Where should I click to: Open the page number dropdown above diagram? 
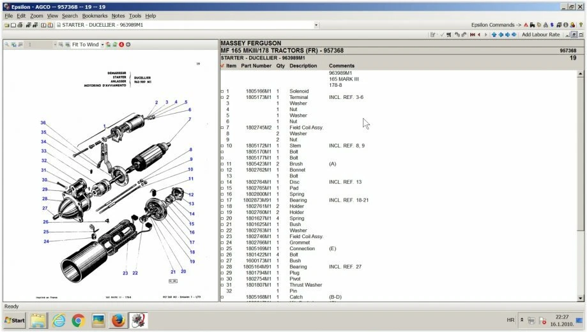[x=55, y=45]
